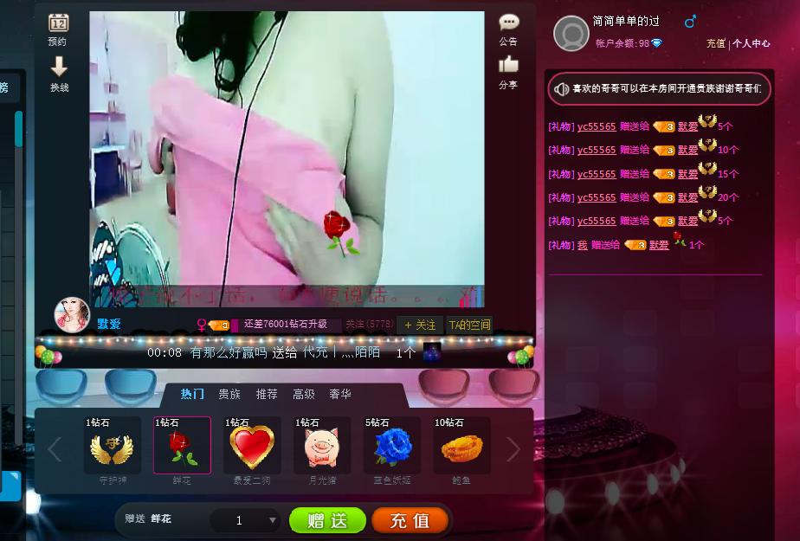Open the 公告 announcement bubble icon
The image size is (800, 541).
tap(508, 23)
